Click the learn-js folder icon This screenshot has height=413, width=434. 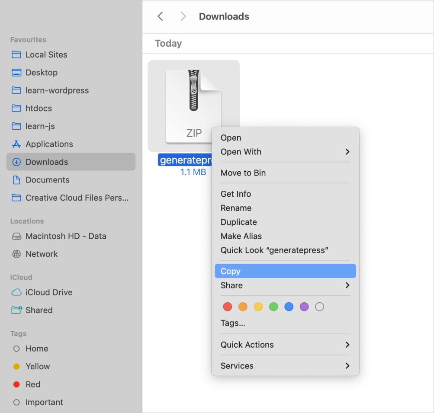(16, 126)
